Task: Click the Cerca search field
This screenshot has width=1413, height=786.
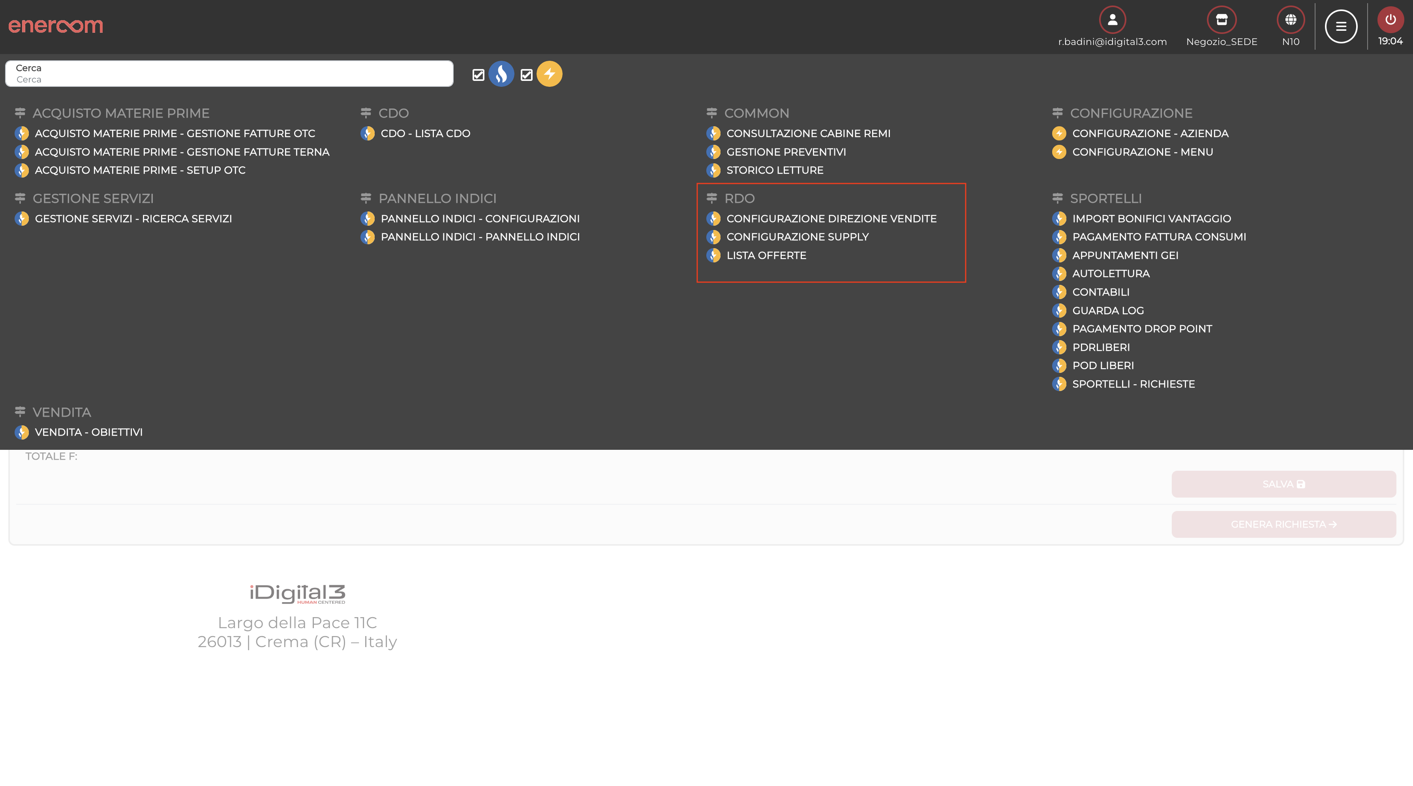Action: coord(229,74)
